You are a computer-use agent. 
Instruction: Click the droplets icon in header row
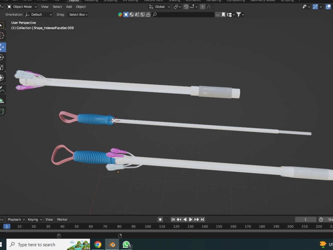tap(137, 14)
